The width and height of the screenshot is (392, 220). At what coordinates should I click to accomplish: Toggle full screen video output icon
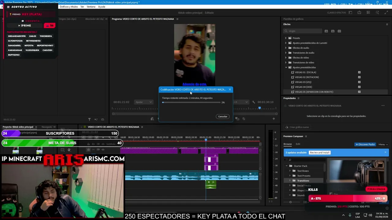pos(386,13)
